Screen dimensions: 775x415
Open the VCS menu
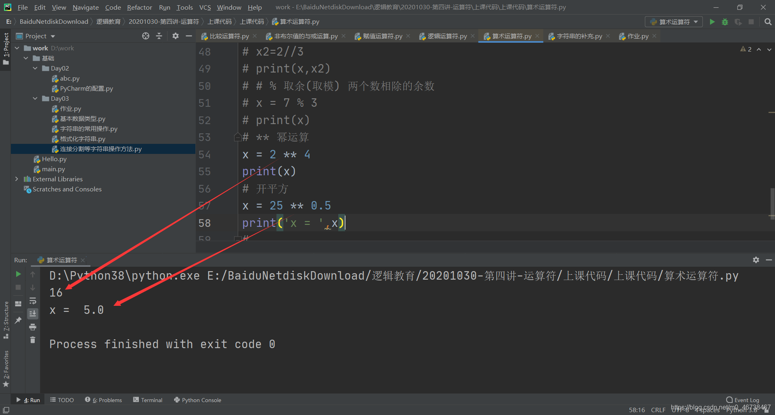(205, 7)
